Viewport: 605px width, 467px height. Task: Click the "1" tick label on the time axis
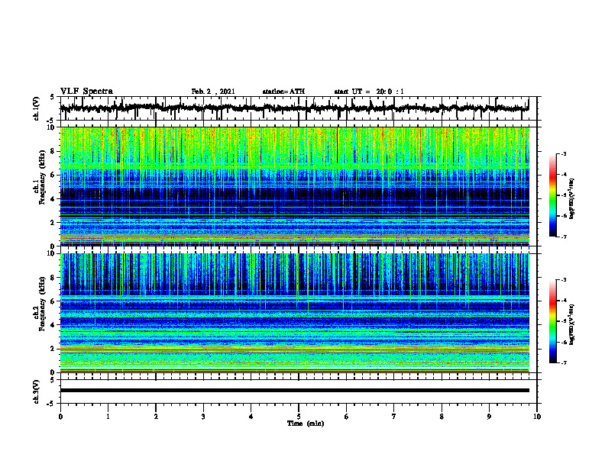108,417
